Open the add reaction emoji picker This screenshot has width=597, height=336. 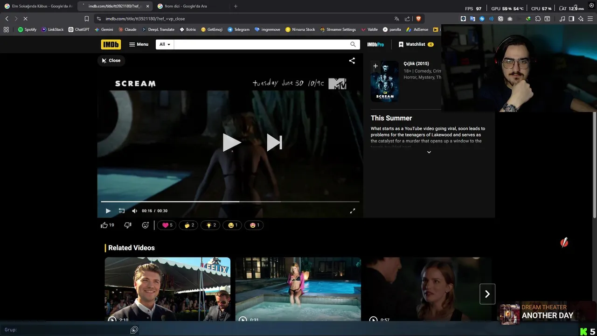pyautogui.click(x=146, y=225)
